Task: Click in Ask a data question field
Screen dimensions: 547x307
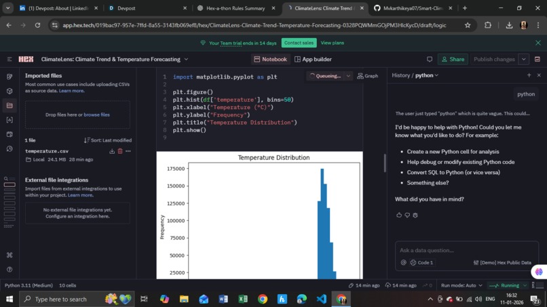Action: pyautogui.click(x=467, y=250)
